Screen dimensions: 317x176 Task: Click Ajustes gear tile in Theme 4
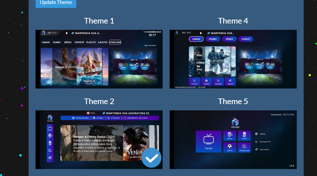[206, 82]
